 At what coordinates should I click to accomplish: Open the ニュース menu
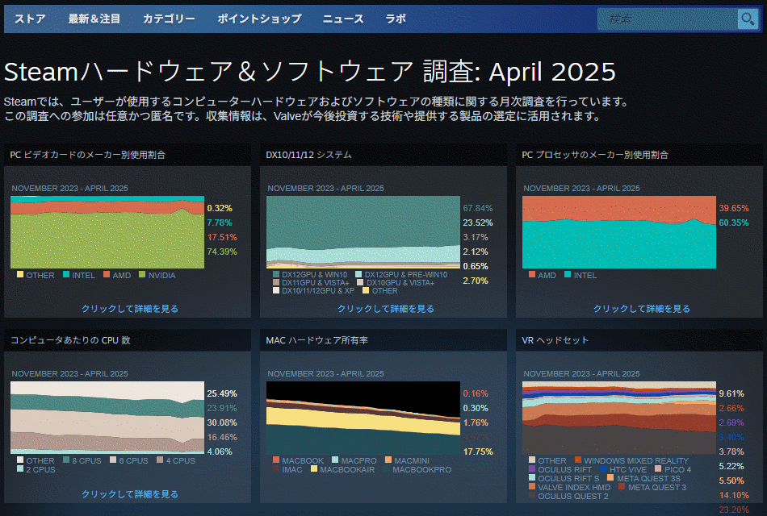pyautogui.click(x=343, y=19)
